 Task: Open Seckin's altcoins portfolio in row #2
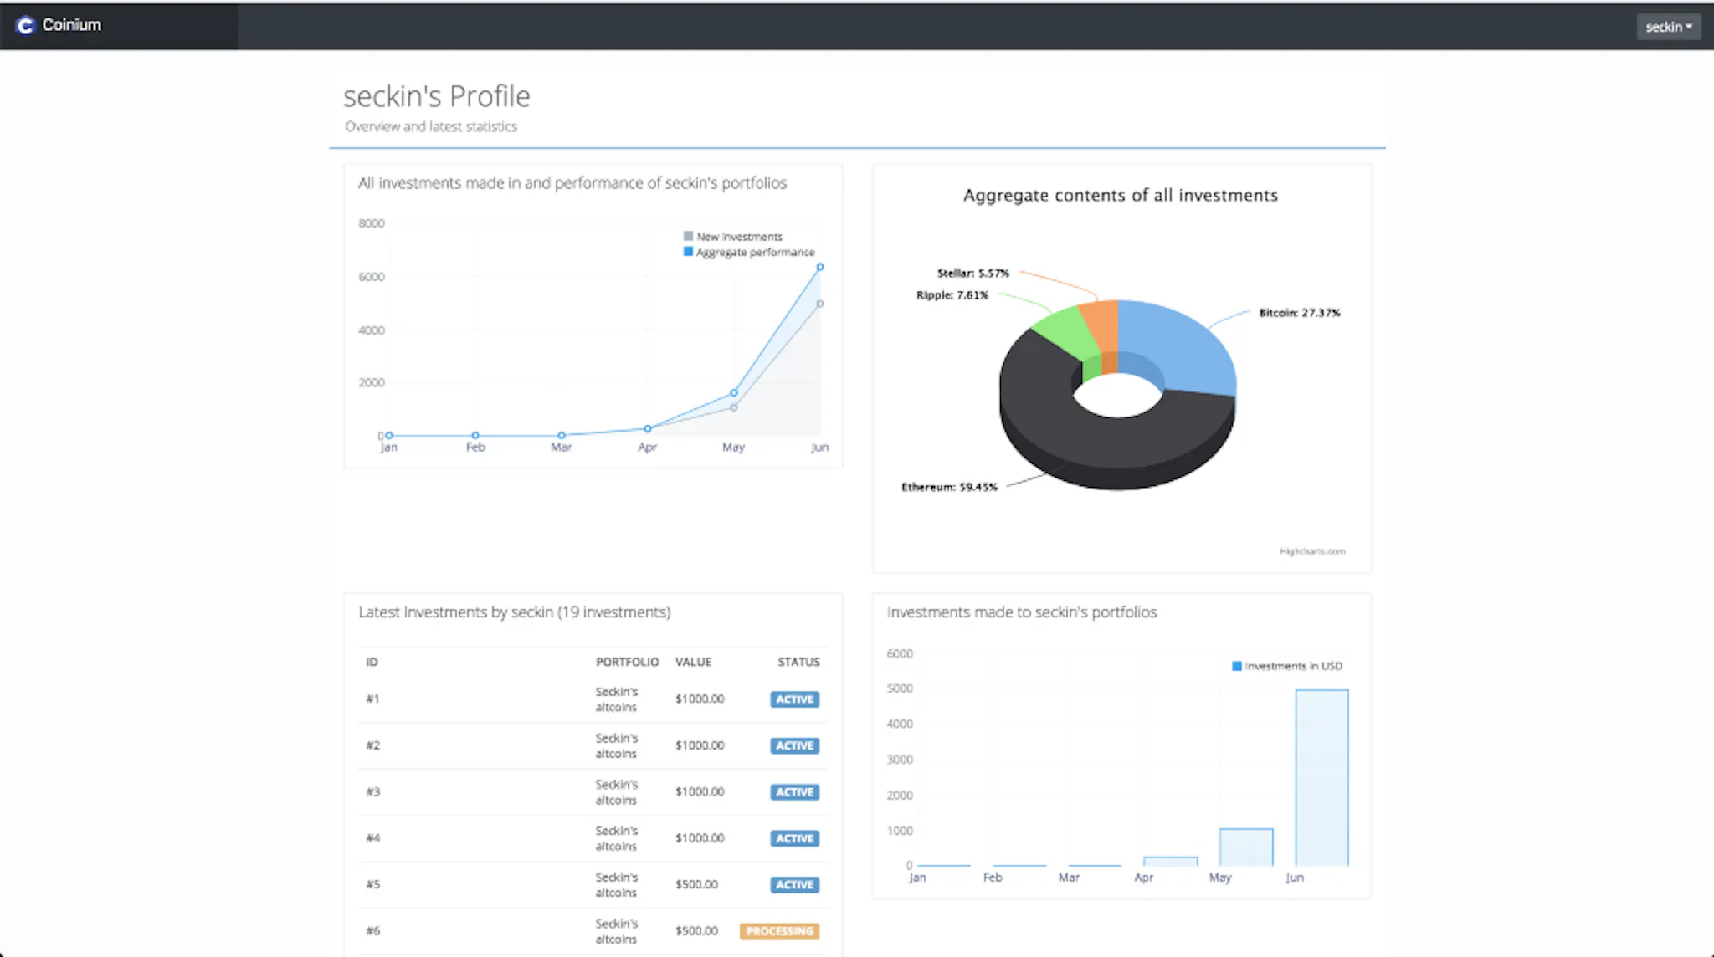[617, 745]
